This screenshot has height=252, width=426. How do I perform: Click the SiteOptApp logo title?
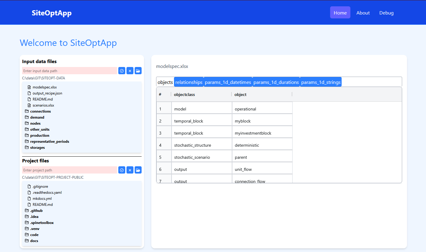[51, 13]
